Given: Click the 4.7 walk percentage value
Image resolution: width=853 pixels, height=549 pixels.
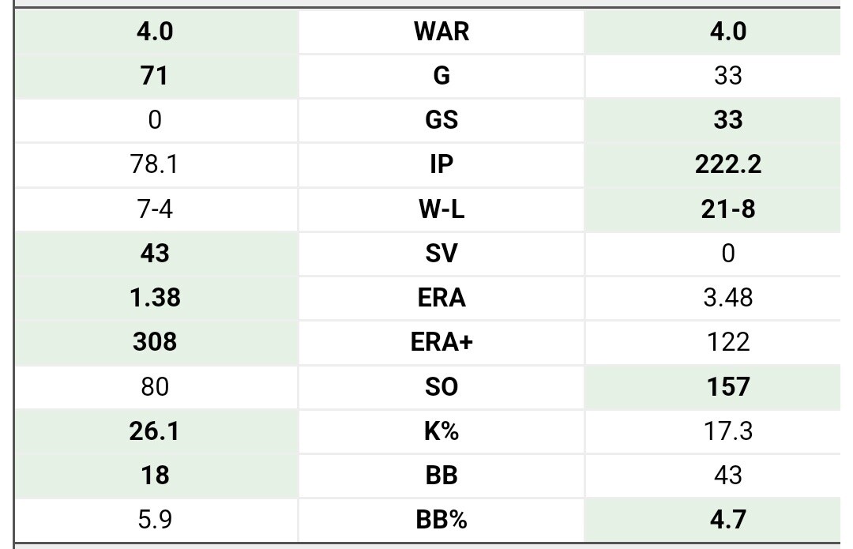Looking at the screenshot, I should tap(728, 520).
